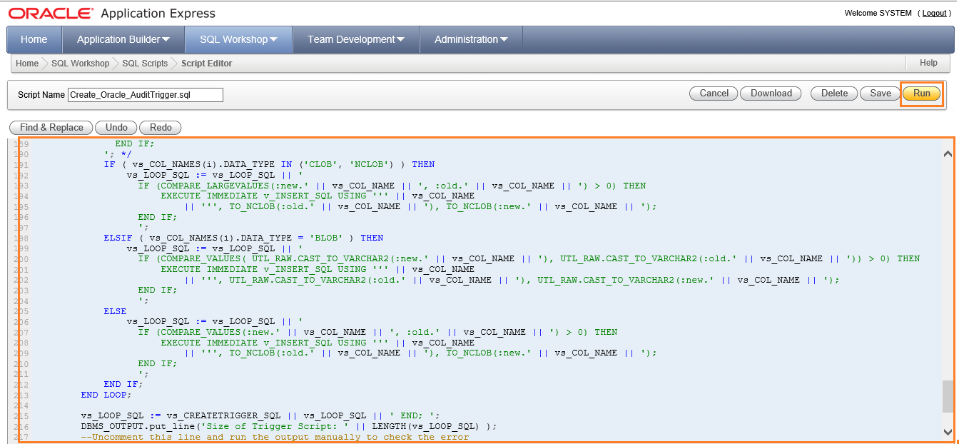Open the Team Development dropdown arrow
The height and width of the screenshot is (444, 959).
click(400, 40)
